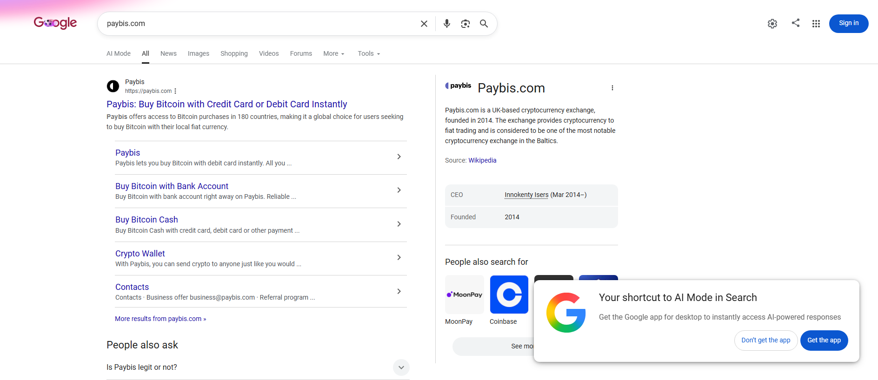This screenshot has height=380, width=878.
Task: Click chevron on Paybis sitelink row
Action: (399, 157)
